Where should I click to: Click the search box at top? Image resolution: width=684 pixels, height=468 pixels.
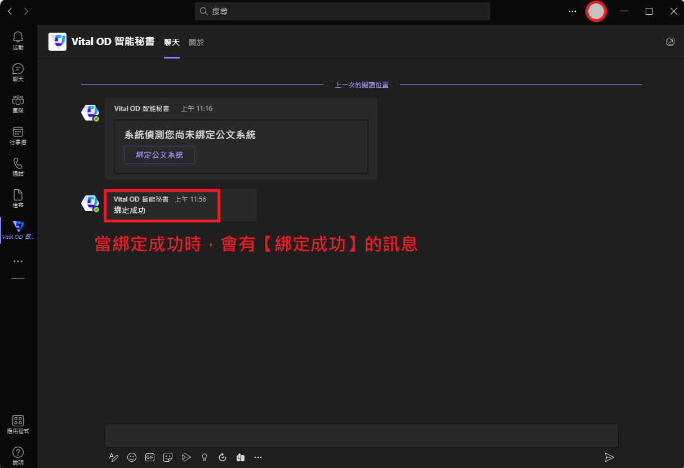coord(343,11)
